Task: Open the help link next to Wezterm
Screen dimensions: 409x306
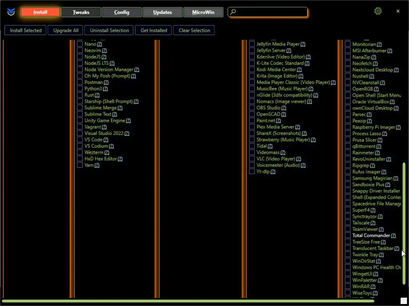Action: click(x=107, y=153)
